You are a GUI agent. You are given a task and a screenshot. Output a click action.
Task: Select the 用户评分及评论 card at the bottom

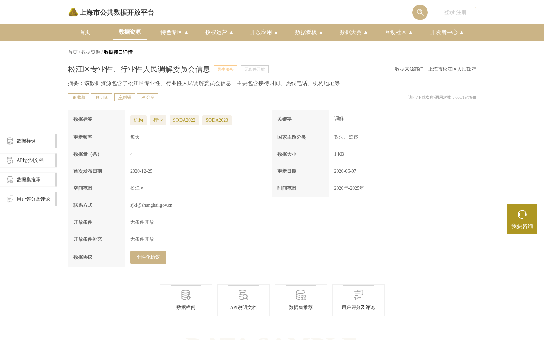click(x=358, y=300)
